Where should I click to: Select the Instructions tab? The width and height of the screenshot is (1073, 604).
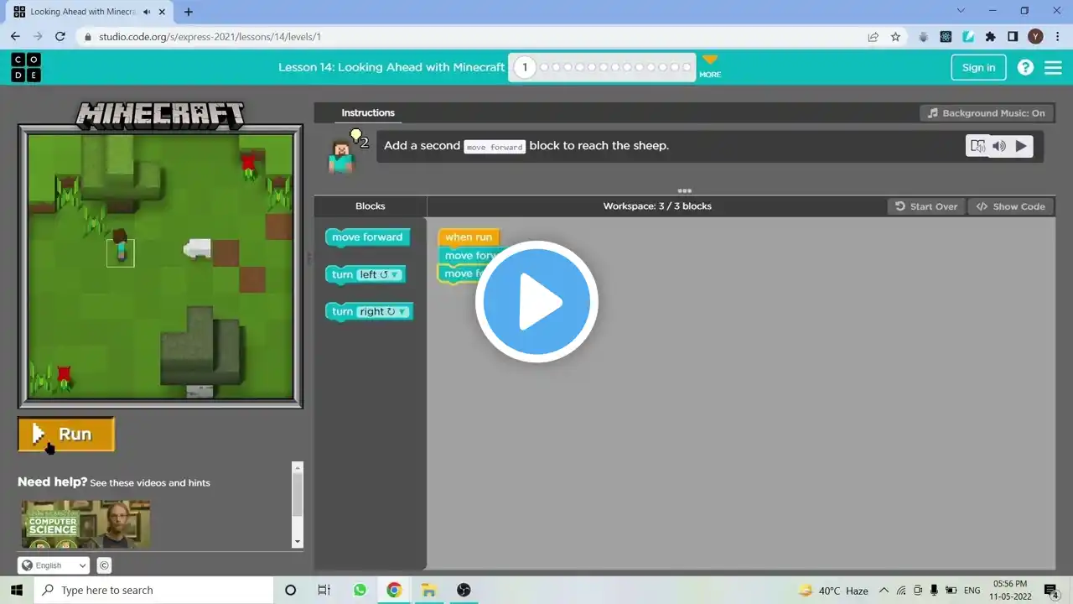click(x=368, y=112)
